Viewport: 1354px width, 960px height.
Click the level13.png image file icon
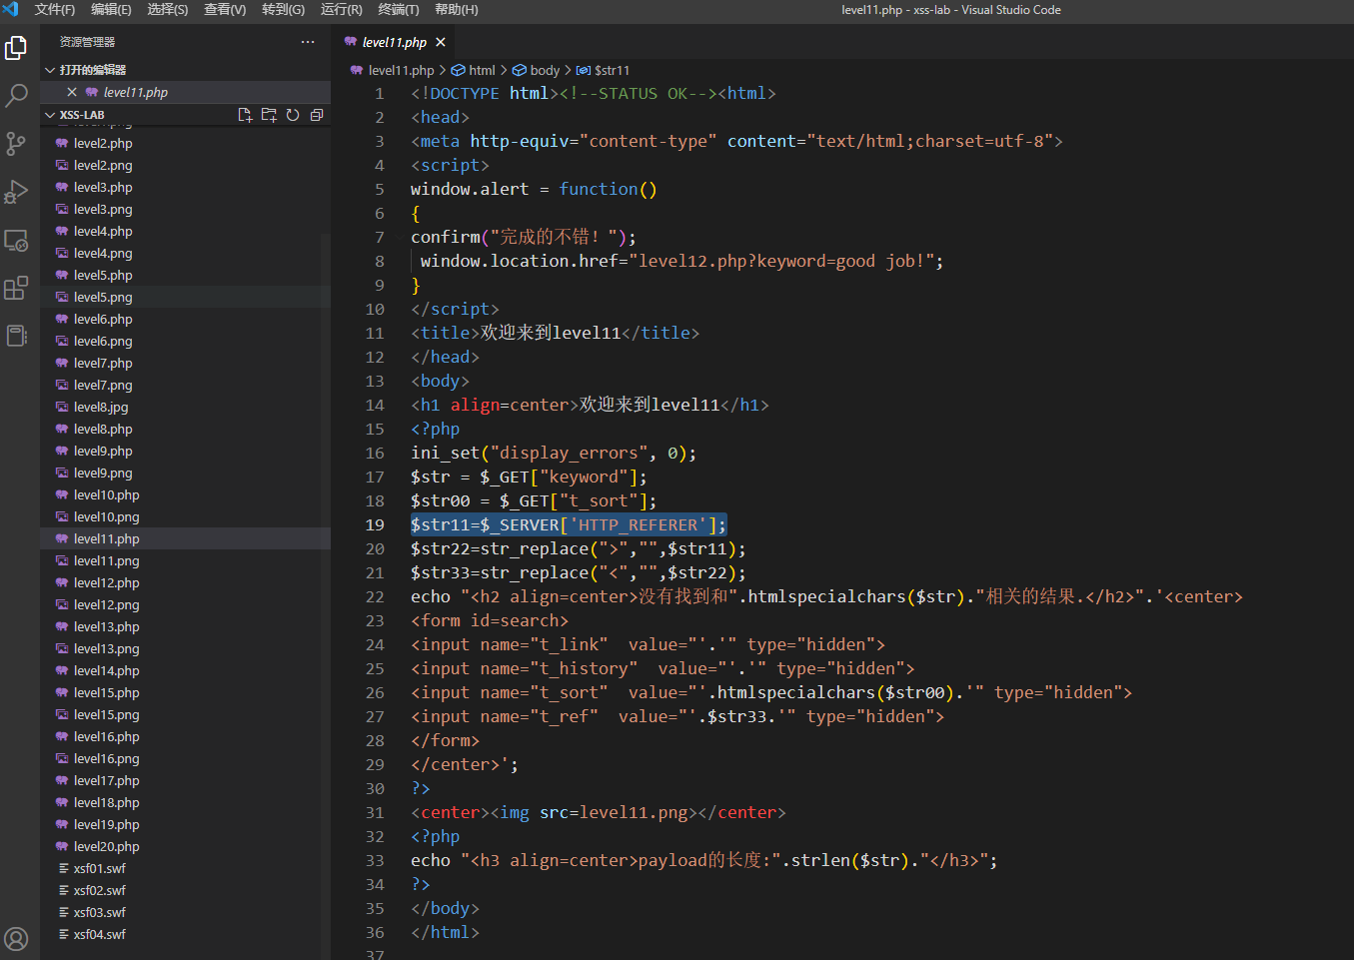pos(62,648)
